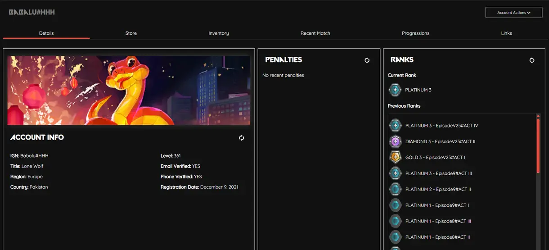The height and width of the screenshot is (250, 549).
Task: Open the Recent Match tab
Action: pyautogui.click(x=315, y=33)
